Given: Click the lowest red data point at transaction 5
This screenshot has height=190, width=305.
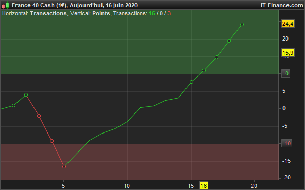Looking at the screenshot, I should click(64, 166).
